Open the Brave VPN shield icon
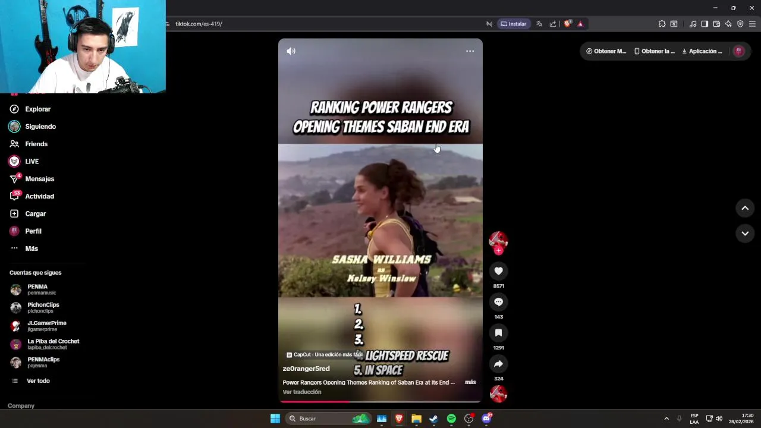 tap(740, 24)
